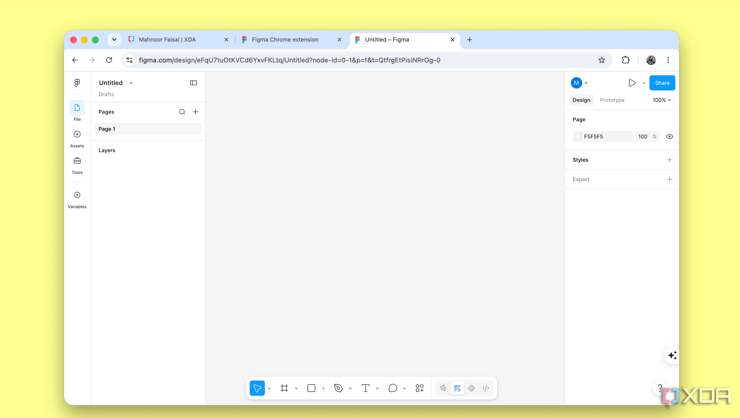
Task: Open the Comment tool options chevron
Action: 405,388
